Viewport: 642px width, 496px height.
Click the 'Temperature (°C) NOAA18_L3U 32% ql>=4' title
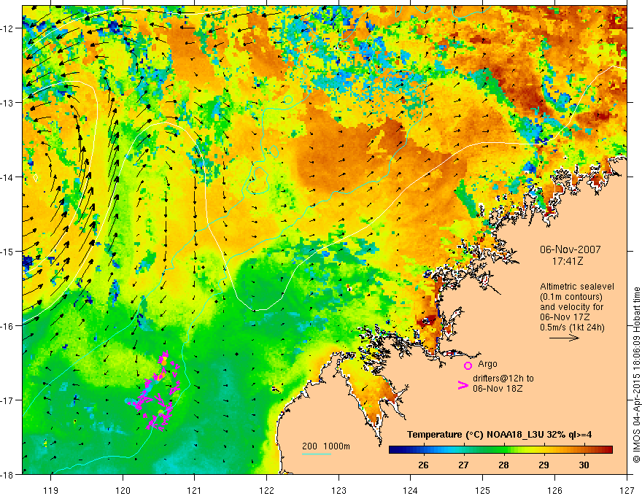coord(499,435)
